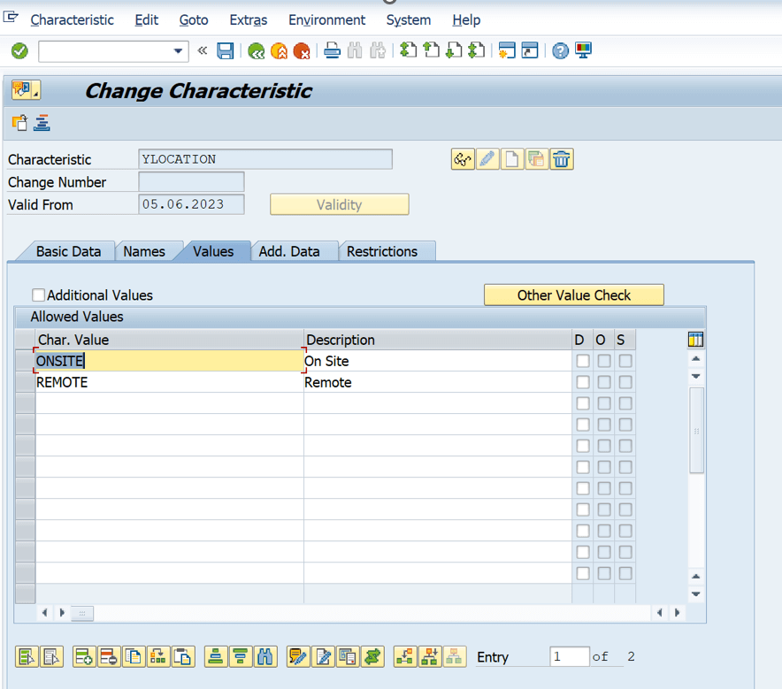The image size is (782, 689).
Task: Tick the S checkbox in ONSITE row
Action: (x=625, y=361)
